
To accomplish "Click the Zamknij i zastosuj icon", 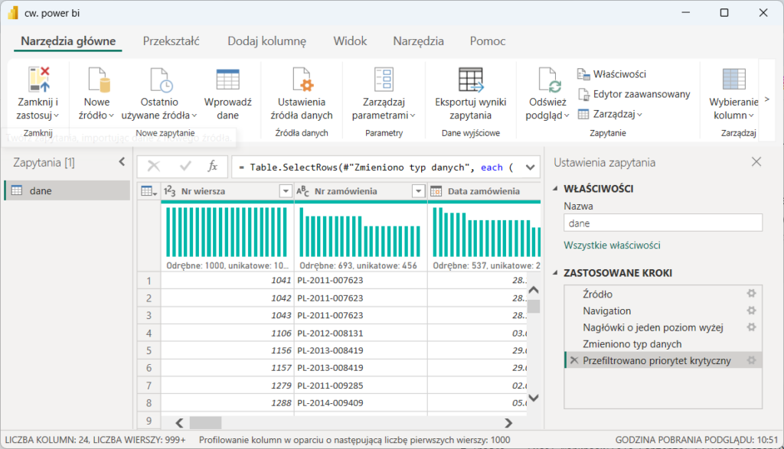I will [39, 80].
